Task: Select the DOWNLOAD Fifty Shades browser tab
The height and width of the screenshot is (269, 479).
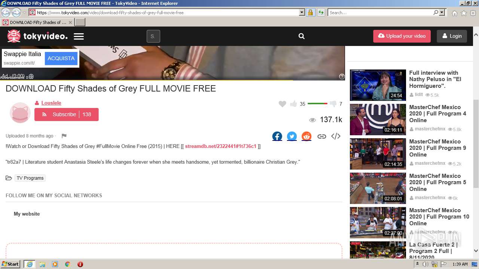Action: click(37, 22)
